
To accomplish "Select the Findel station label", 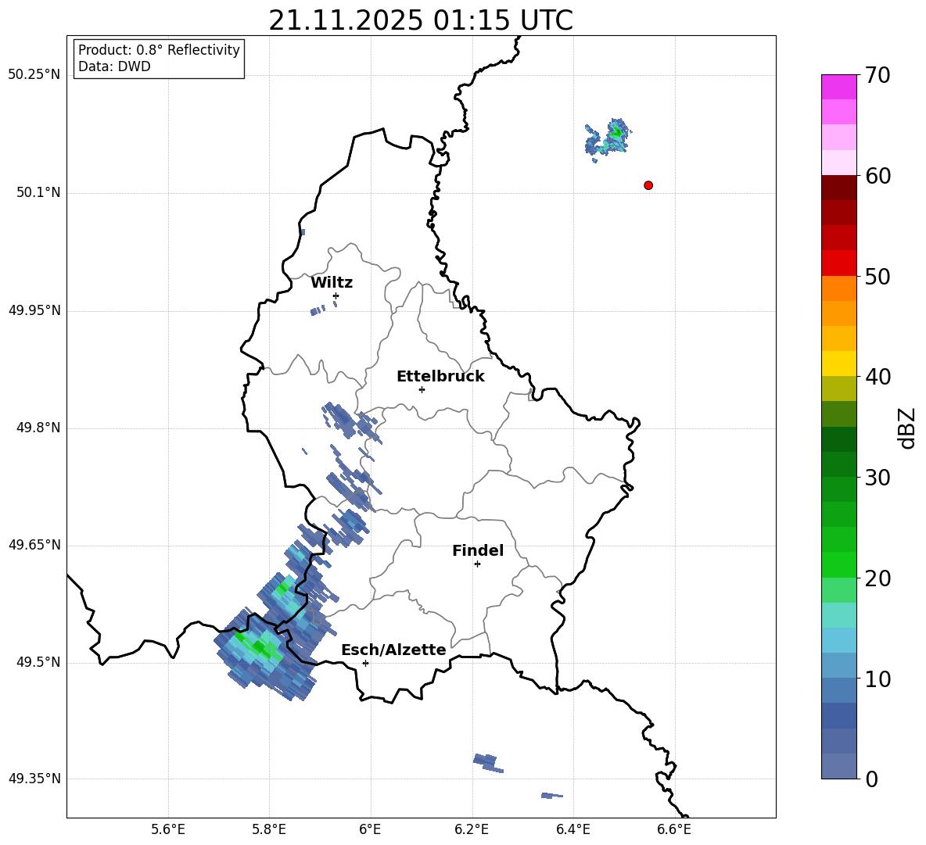I will coord(478,550).
